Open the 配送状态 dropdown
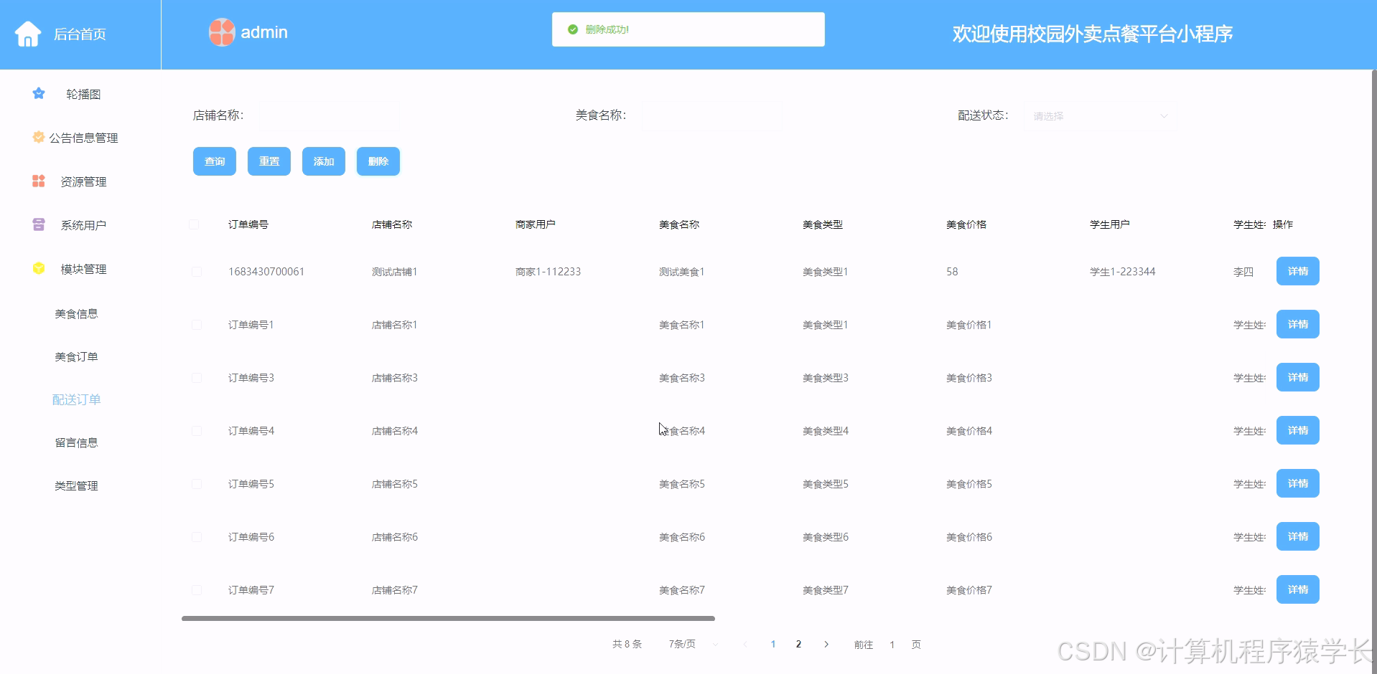Screen dimensions: 1377x674 tap(1100, 116)
